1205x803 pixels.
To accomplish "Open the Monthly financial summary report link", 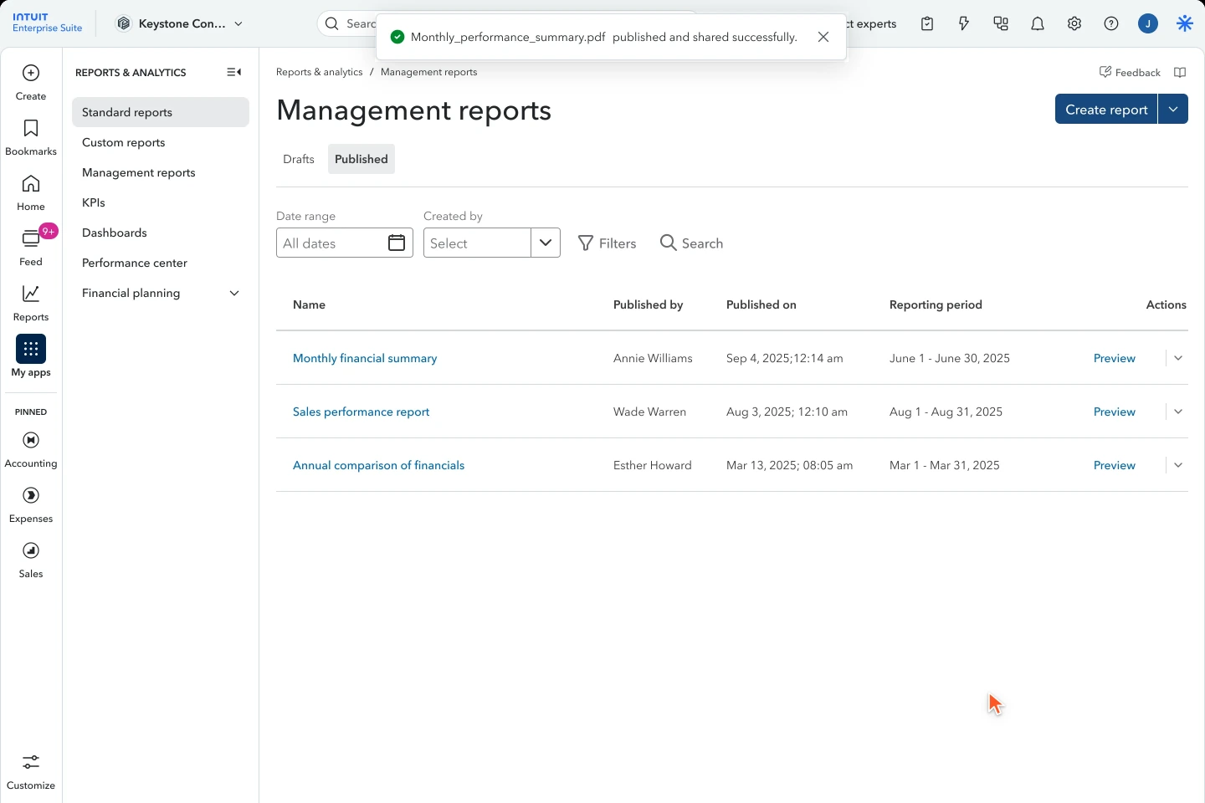I will click(365, 358).
